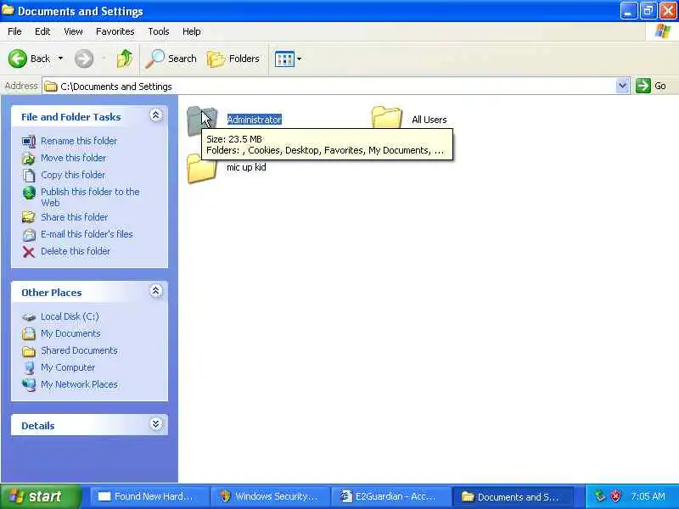
Task: Click the 7:05 AM clock
Action: 648,496
